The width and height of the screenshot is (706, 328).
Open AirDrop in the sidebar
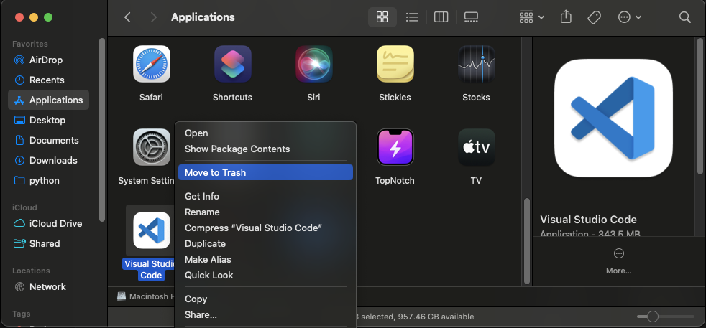click(49, 60)
